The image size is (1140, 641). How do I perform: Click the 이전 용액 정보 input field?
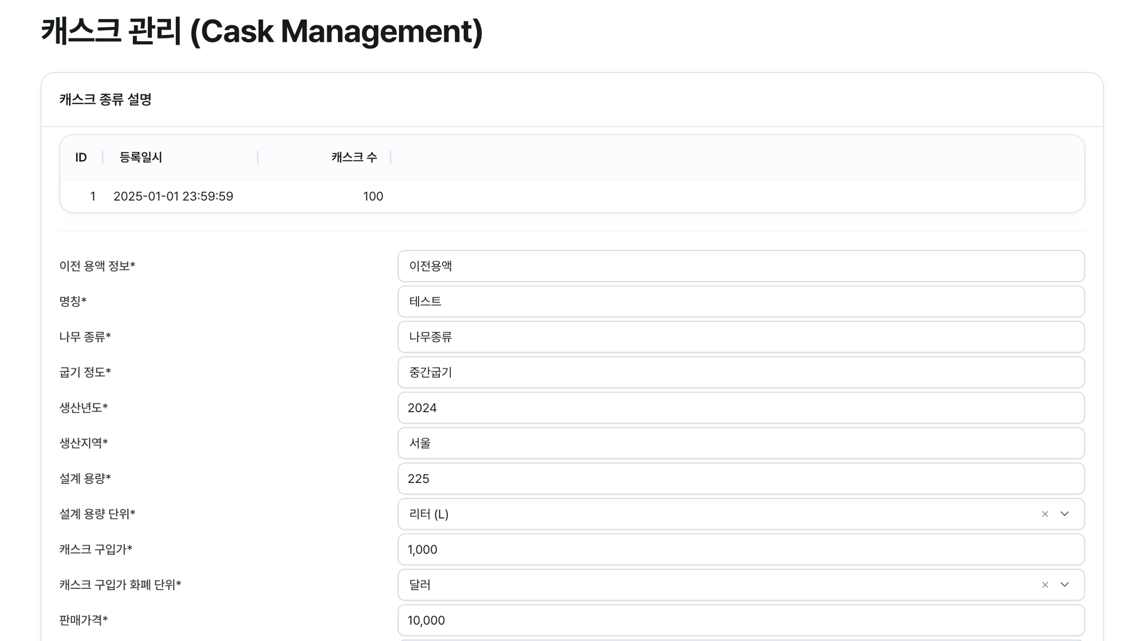tap(741, 266)
